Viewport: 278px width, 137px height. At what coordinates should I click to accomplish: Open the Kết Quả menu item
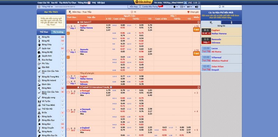[x=101, y=3]
